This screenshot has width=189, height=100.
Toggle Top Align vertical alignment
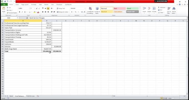pyautogui.click(x=43, y=8)
